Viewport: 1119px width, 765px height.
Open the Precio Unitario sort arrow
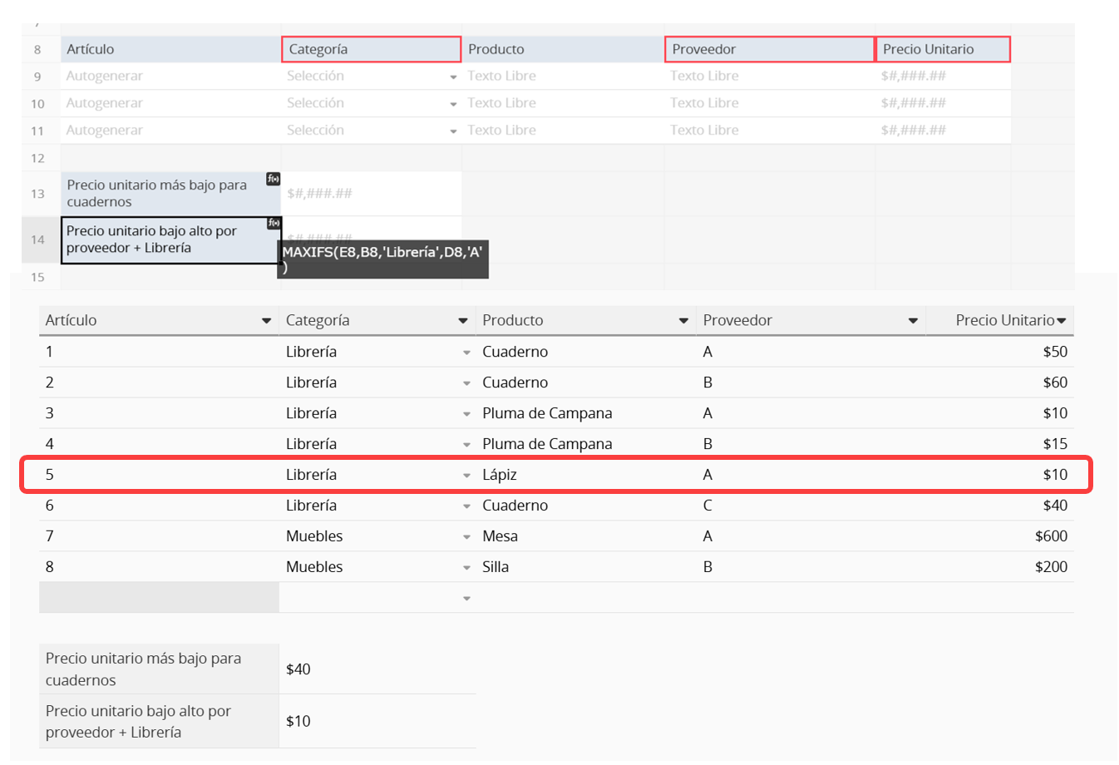click(1062, 321)
